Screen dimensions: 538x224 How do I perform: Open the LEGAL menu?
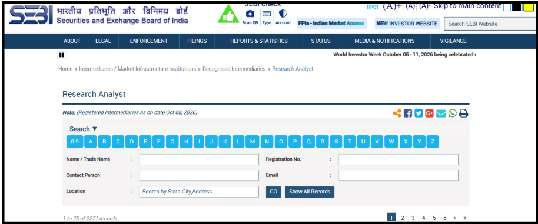pos(103,41)
